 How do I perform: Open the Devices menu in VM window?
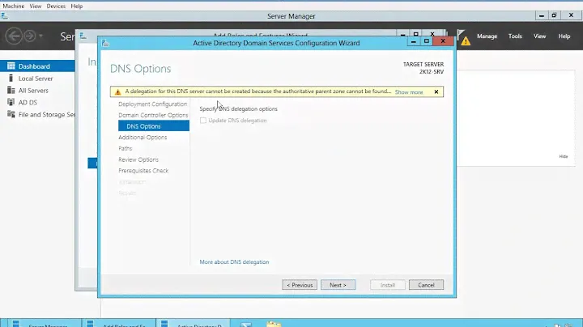pos(56,6)
